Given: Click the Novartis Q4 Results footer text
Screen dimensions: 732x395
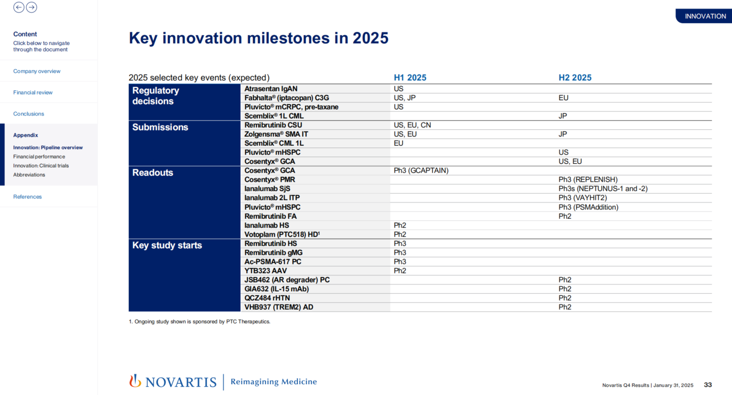Looking at the screenshot, I should point(648,385).
